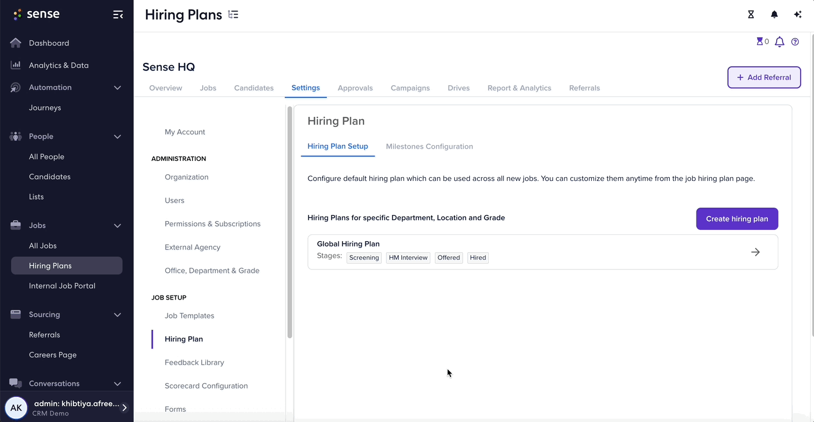Screen dimensions: 814x422
Task: Open Careers Page in sidebar
Action: point(53,355)
